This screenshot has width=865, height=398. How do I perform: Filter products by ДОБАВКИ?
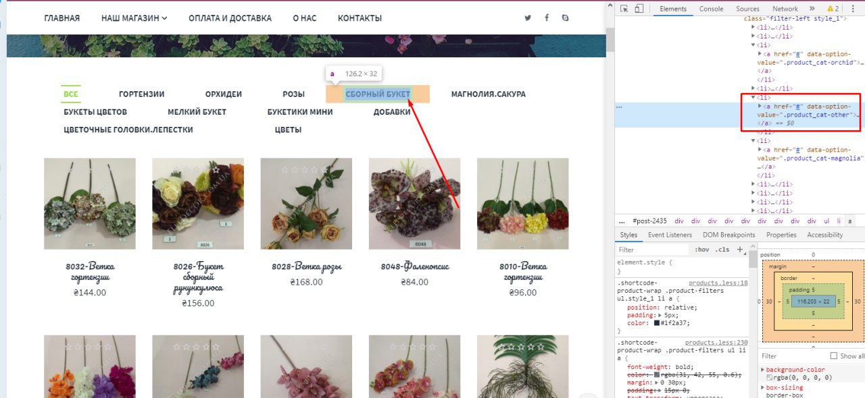pos(392,112)
